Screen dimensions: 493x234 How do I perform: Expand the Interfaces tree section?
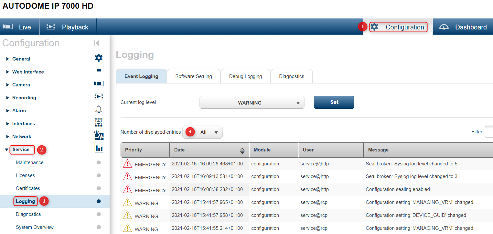[7, 124]
